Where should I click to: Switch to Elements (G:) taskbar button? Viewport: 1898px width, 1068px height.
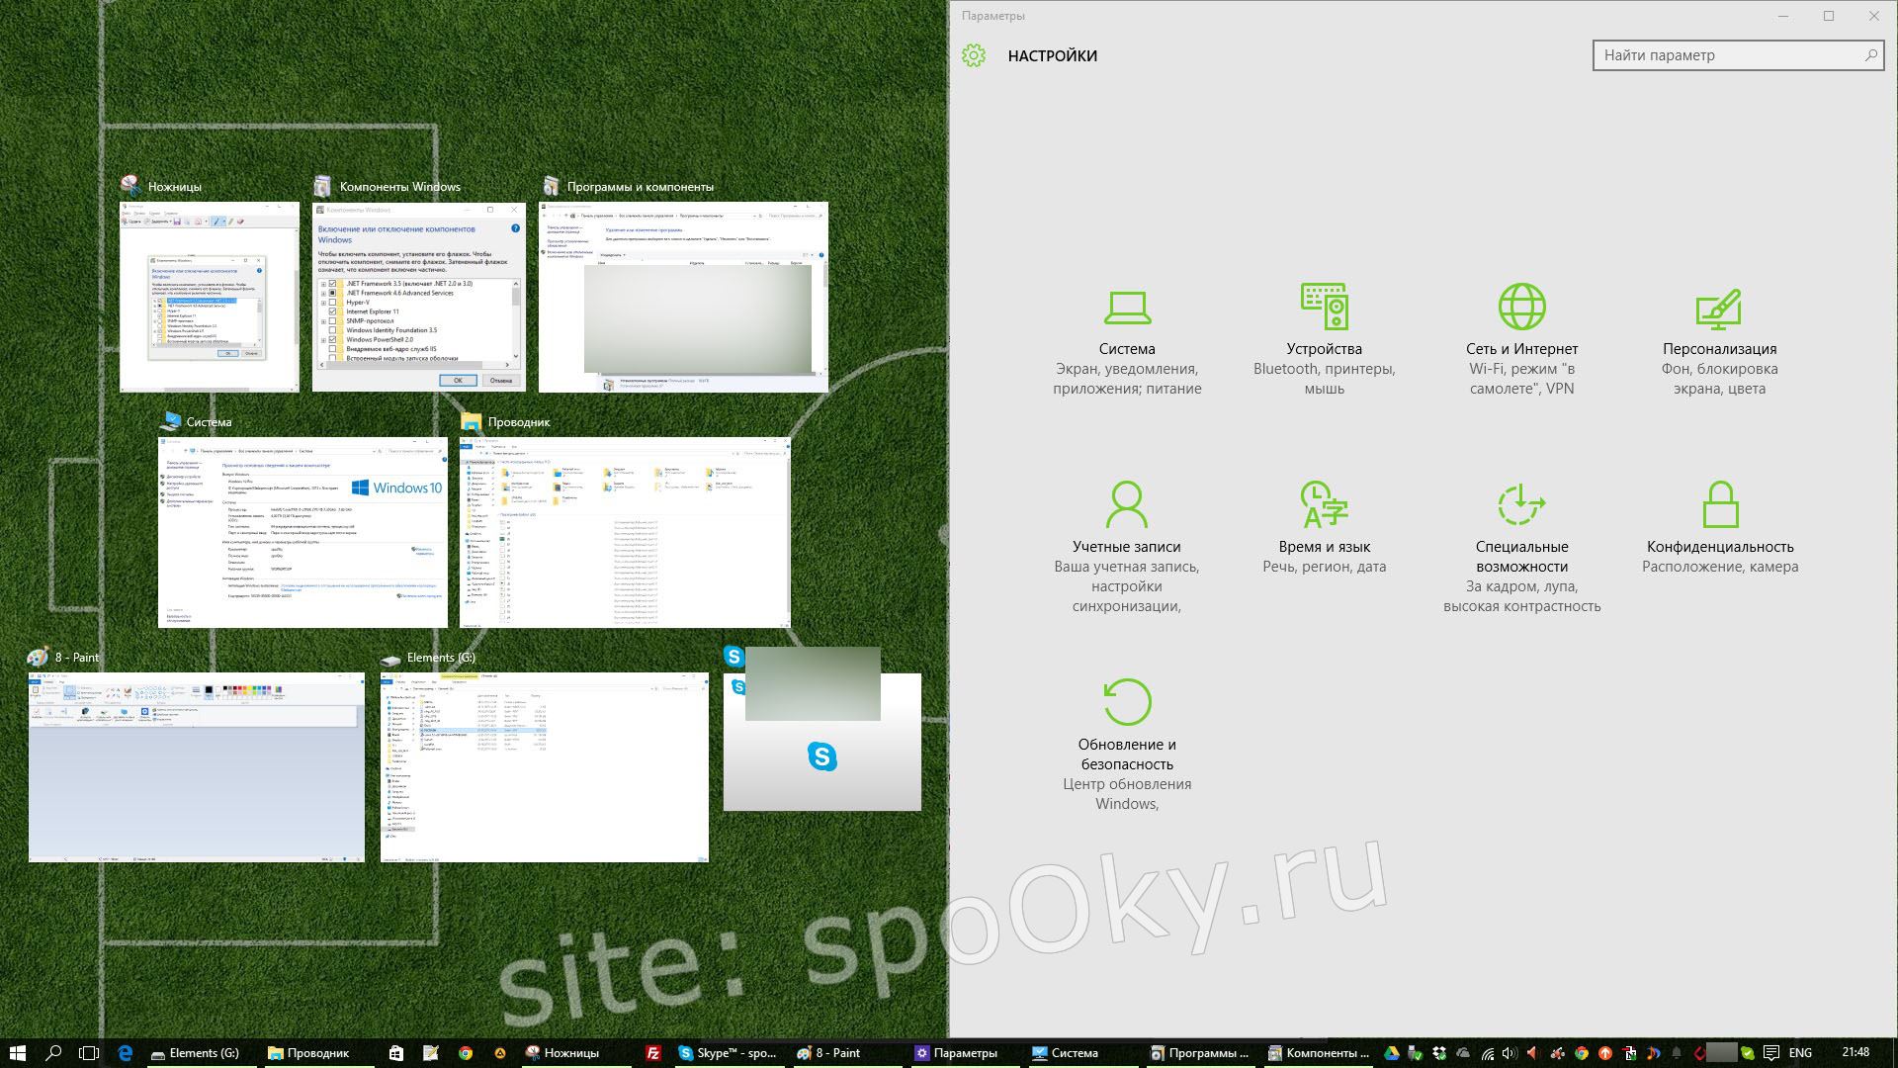(201, 1053)
